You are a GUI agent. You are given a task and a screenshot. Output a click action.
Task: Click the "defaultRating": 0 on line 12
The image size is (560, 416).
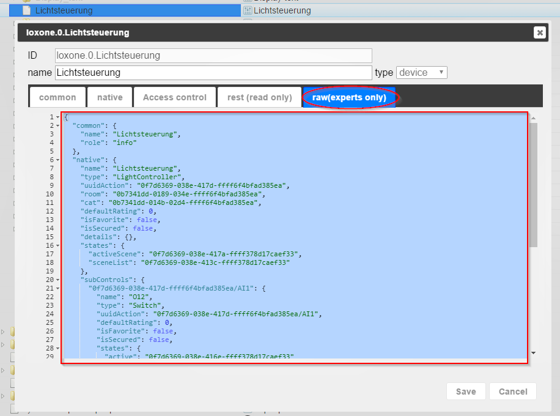(x=119, y=211)
